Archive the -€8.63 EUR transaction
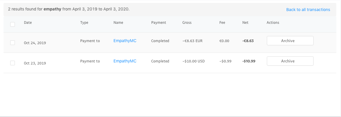 point(290,41)
